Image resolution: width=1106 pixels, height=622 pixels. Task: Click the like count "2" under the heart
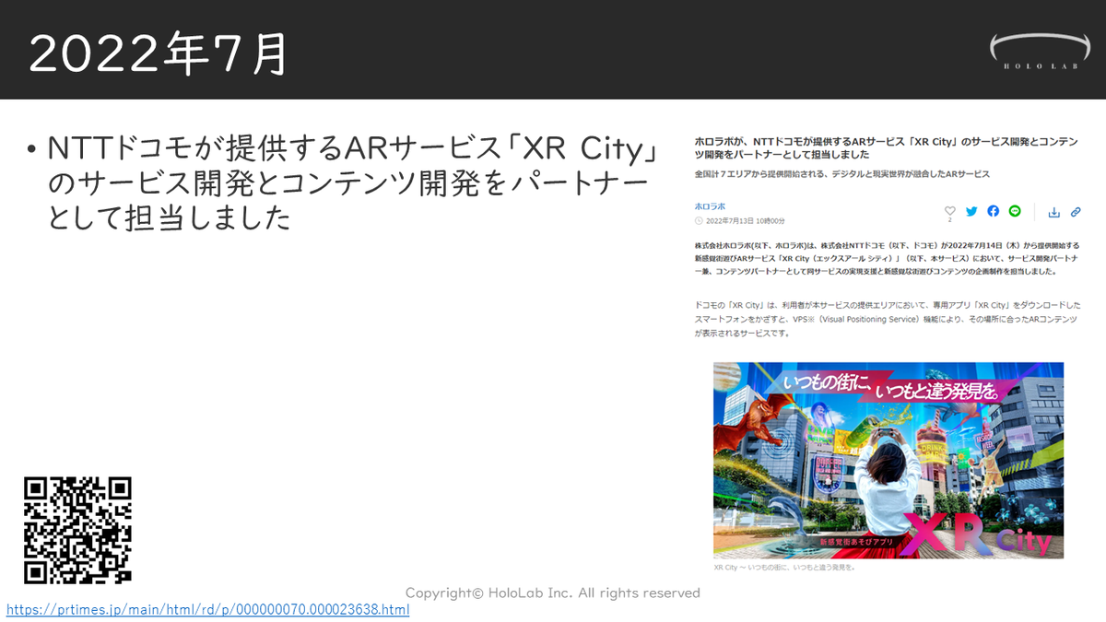(950, 220)
